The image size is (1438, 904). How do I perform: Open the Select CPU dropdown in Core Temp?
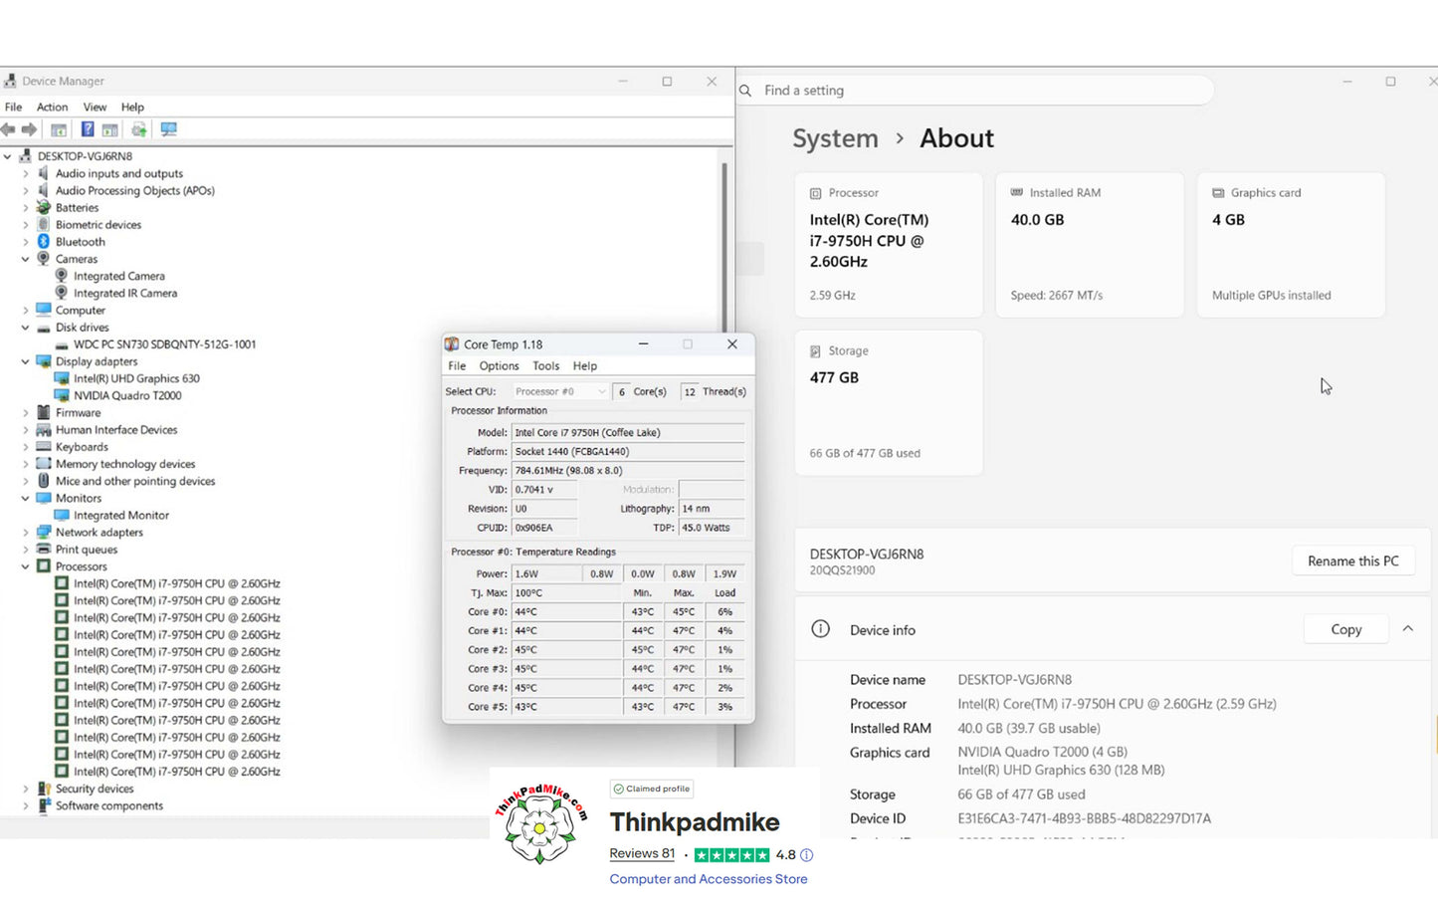(x=559, y=392)
